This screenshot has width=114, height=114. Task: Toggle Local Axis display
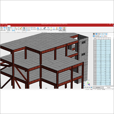(x=28, y=28)
